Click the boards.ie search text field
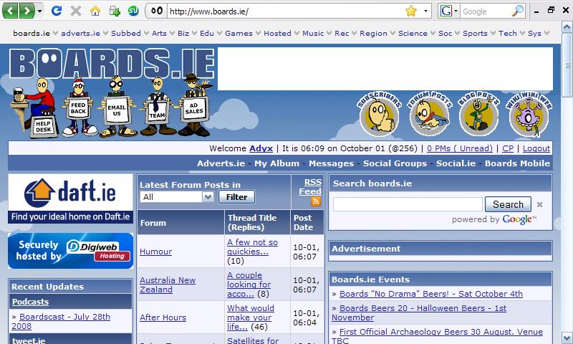The width and height of the screenshot is (573, 344). [408, 204]
